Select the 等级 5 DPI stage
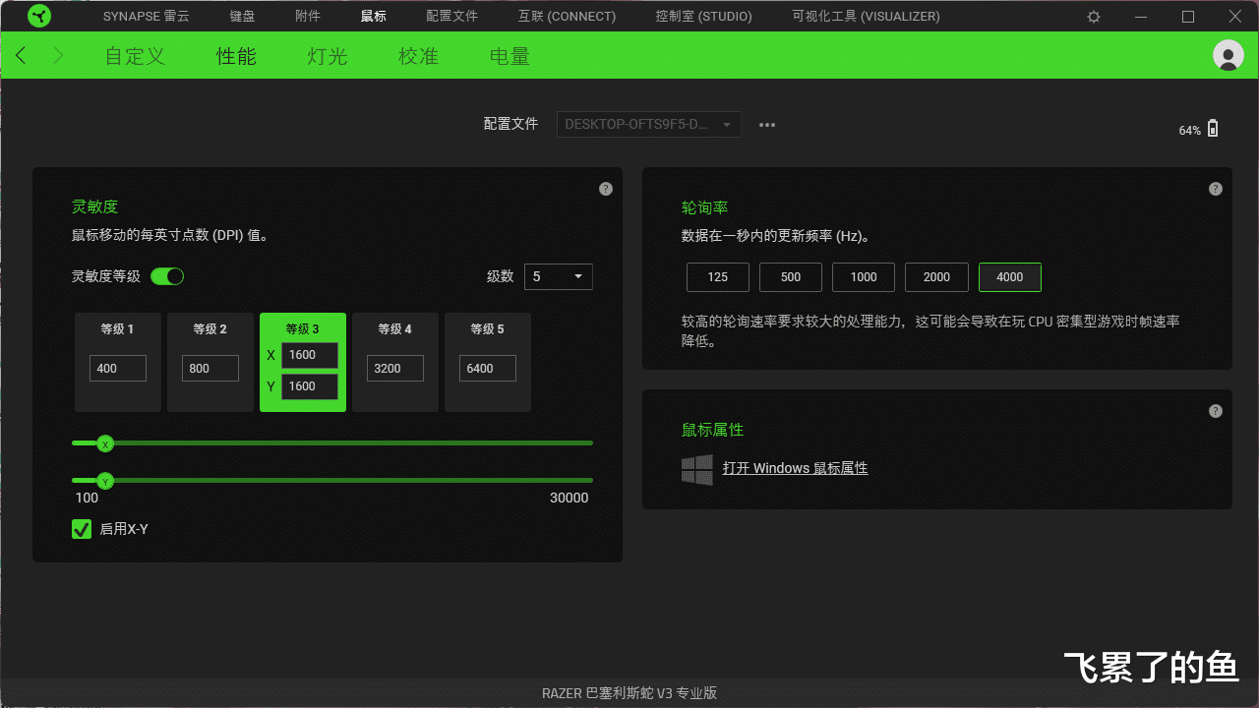This screenshot has width=1259, height=708. pos(487,362)
